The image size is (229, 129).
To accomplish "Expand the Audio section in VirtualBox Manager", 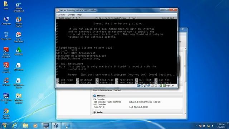I will coord(99,112).
